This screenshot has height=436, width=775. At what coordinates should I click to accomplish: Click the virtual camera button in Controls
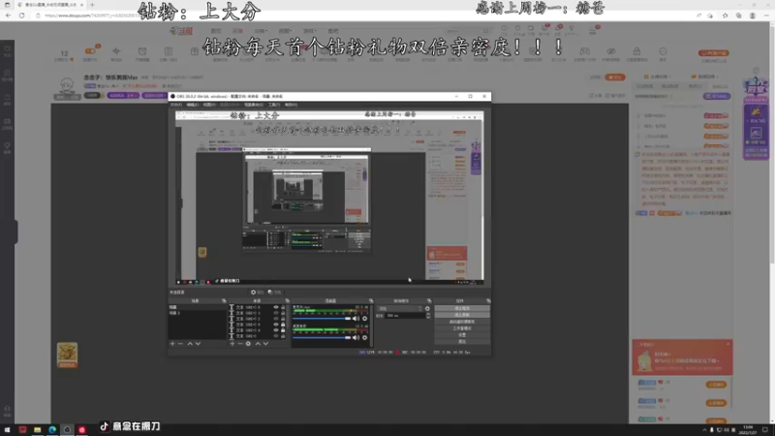point(462,322)
